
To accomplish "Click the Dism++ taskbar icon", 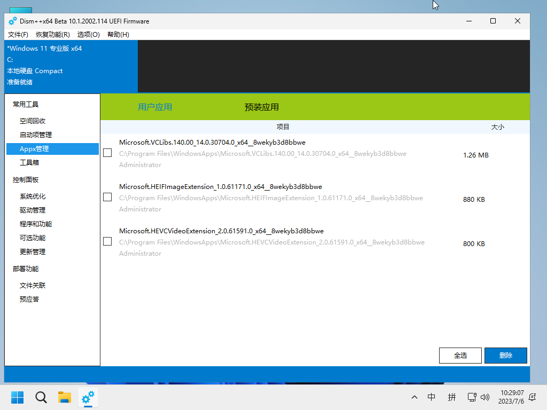I will (x=88, y=397).
